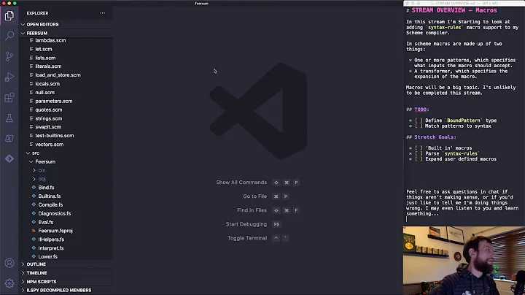
Task: Click file icon next to Feersum.fsproj
Action: click(34, 231)
